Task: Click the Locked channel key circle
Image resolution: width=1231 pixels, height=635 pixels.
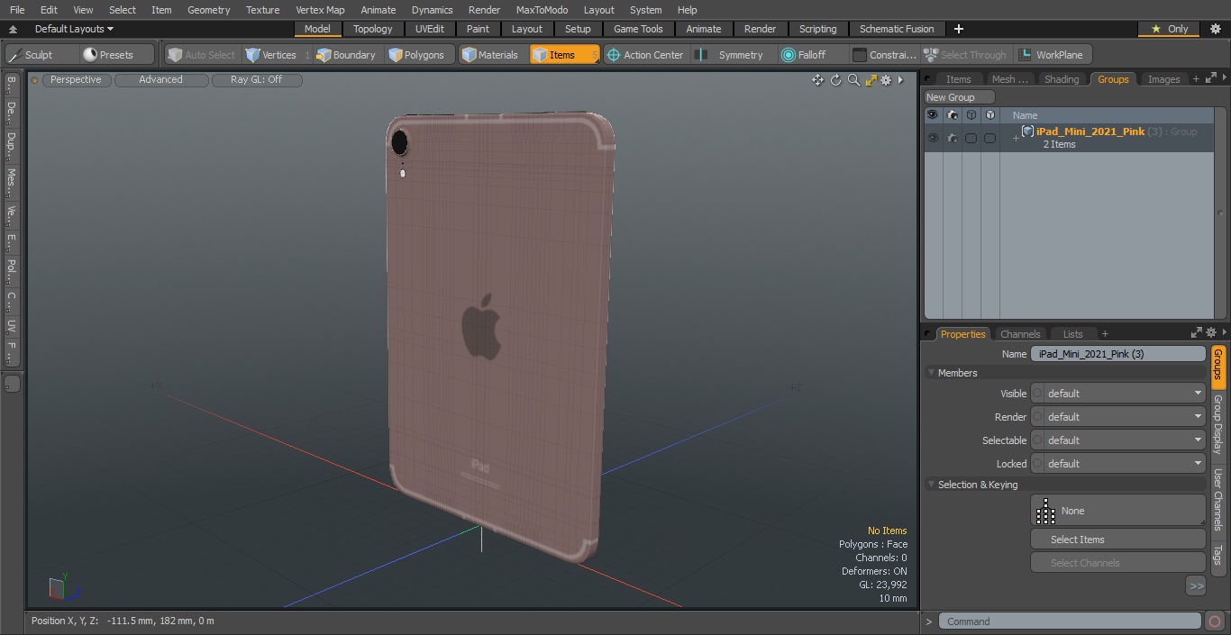Action: 1037,464
